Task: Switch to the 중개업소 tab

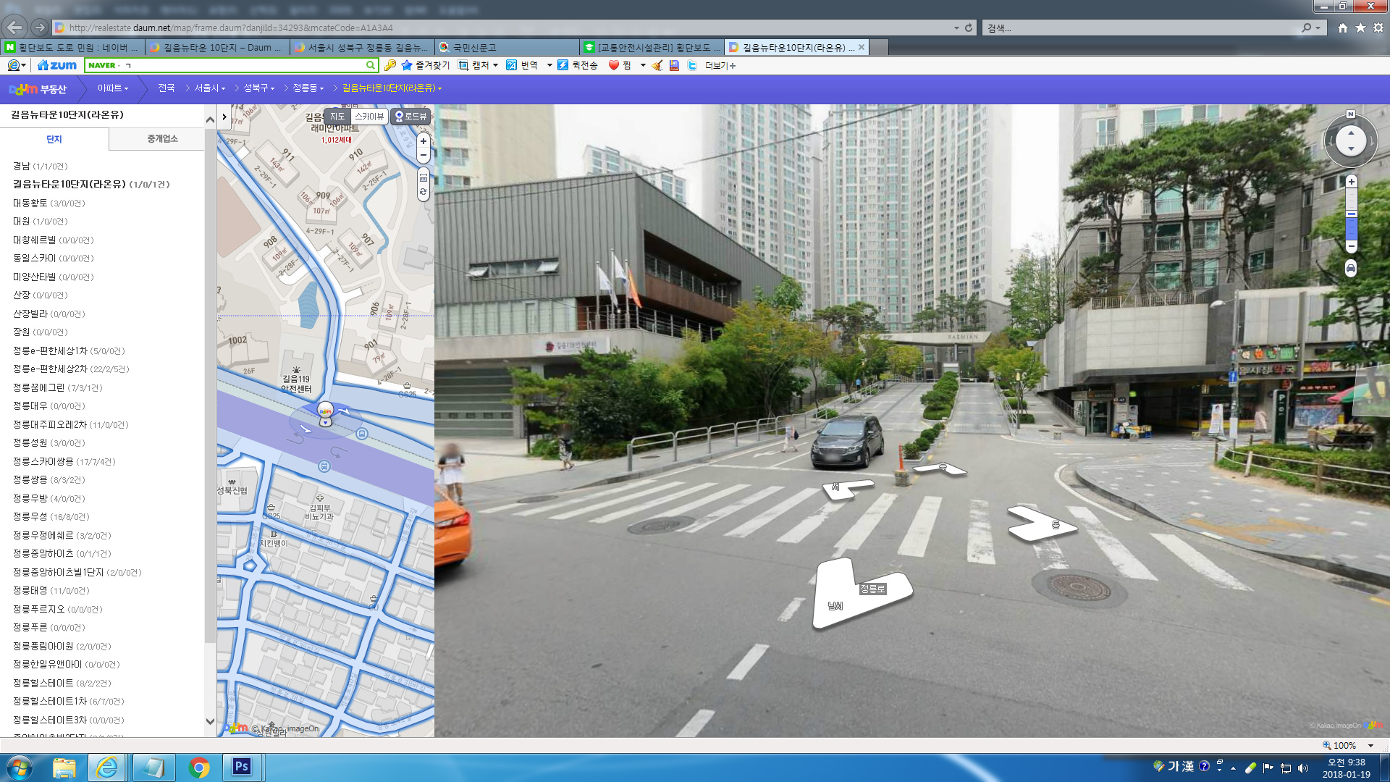Action: pyautogui.click(x=162, y=139)
